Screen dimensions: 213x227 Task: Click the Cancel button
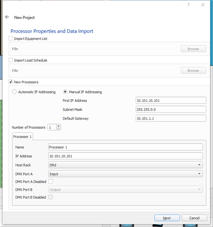click(x=194, y=218)
